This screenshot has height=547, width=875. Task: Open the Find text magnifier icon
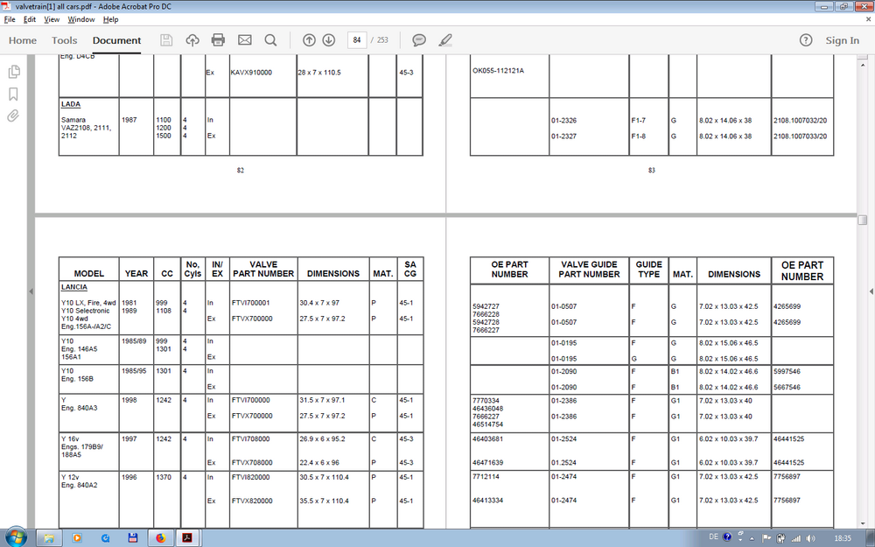click(270, 40)
